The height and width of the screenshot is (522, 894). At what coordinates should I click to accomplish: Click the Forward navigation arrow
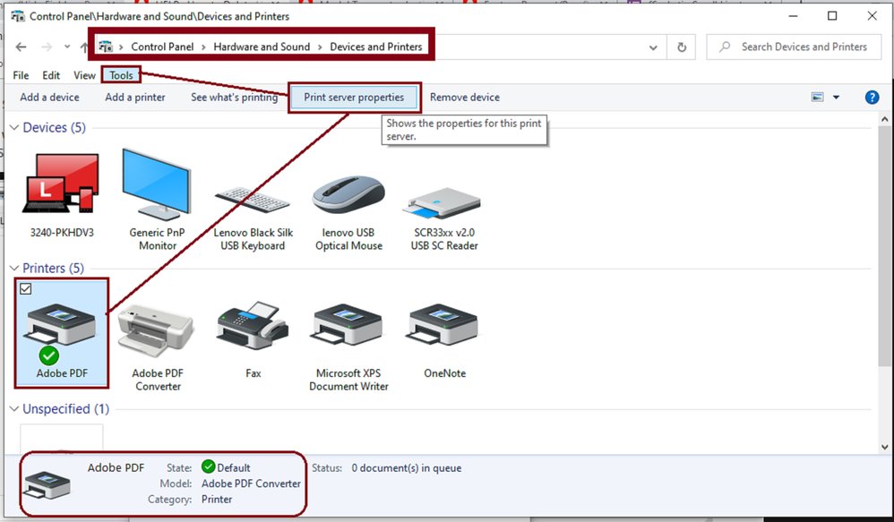47,47
